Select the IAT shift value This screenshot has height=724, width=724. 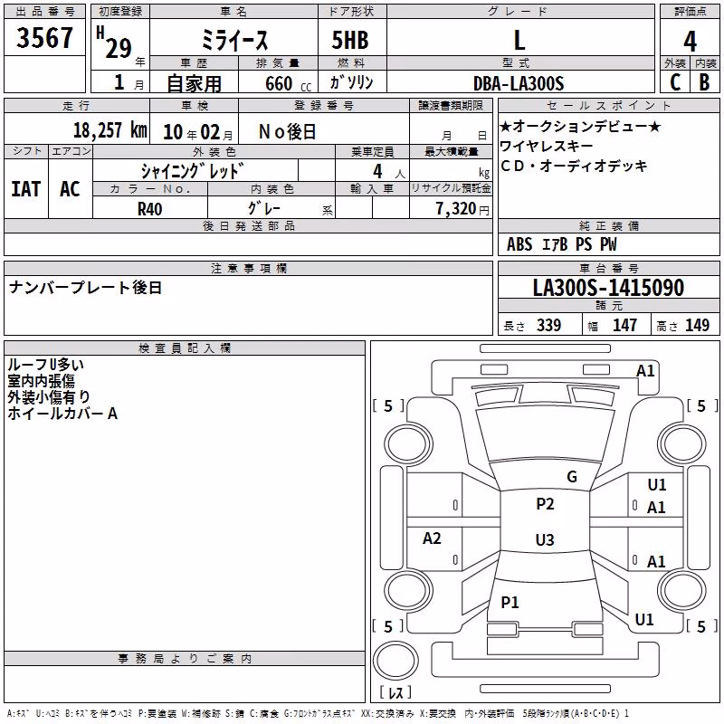(26, 189)
